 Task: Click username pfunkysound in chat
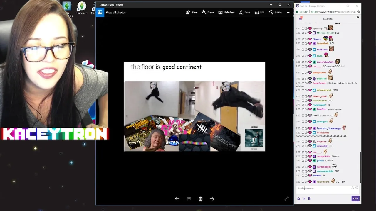click(319, 72)
